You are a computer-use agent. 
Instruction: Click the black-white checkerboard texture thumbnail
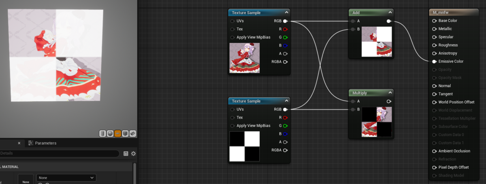tap(245, 146)
